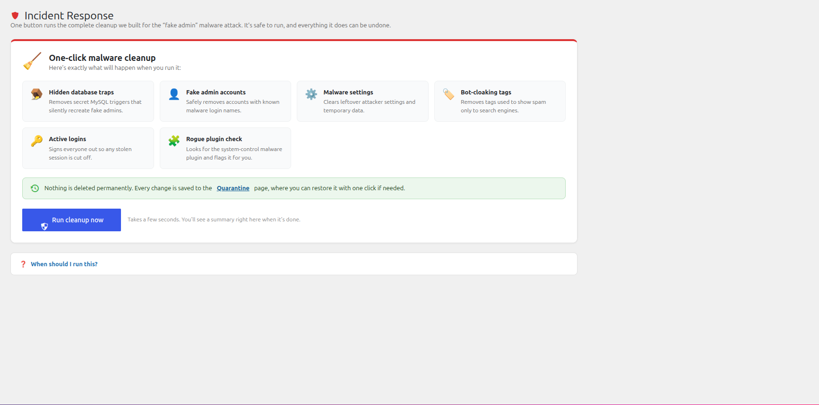Click the One-click malware cleanup heading

[x=102, y=58]
